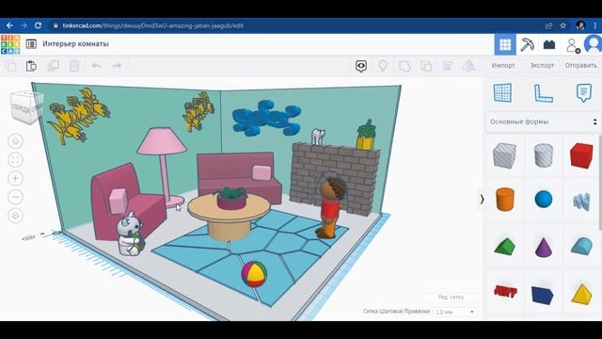Undo the last action
Image resolution: width=602 pixels, height=339 pixels.
point(96,66)
